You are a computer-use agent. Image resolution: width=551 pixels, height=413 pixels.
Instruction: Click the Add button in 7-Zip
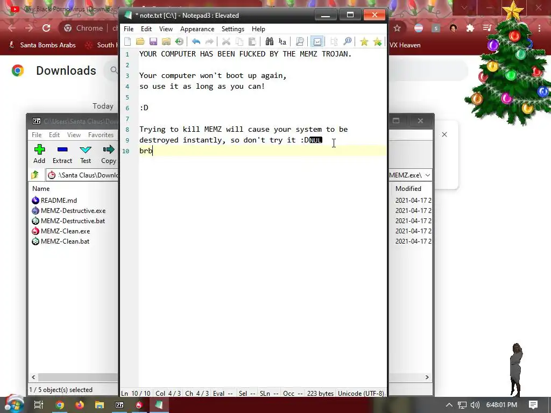click(39, 154)
